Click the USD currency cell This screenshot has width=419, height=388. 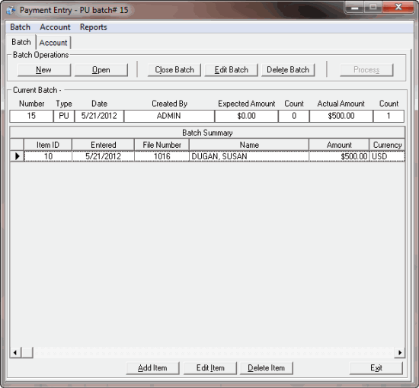[387, 156]
